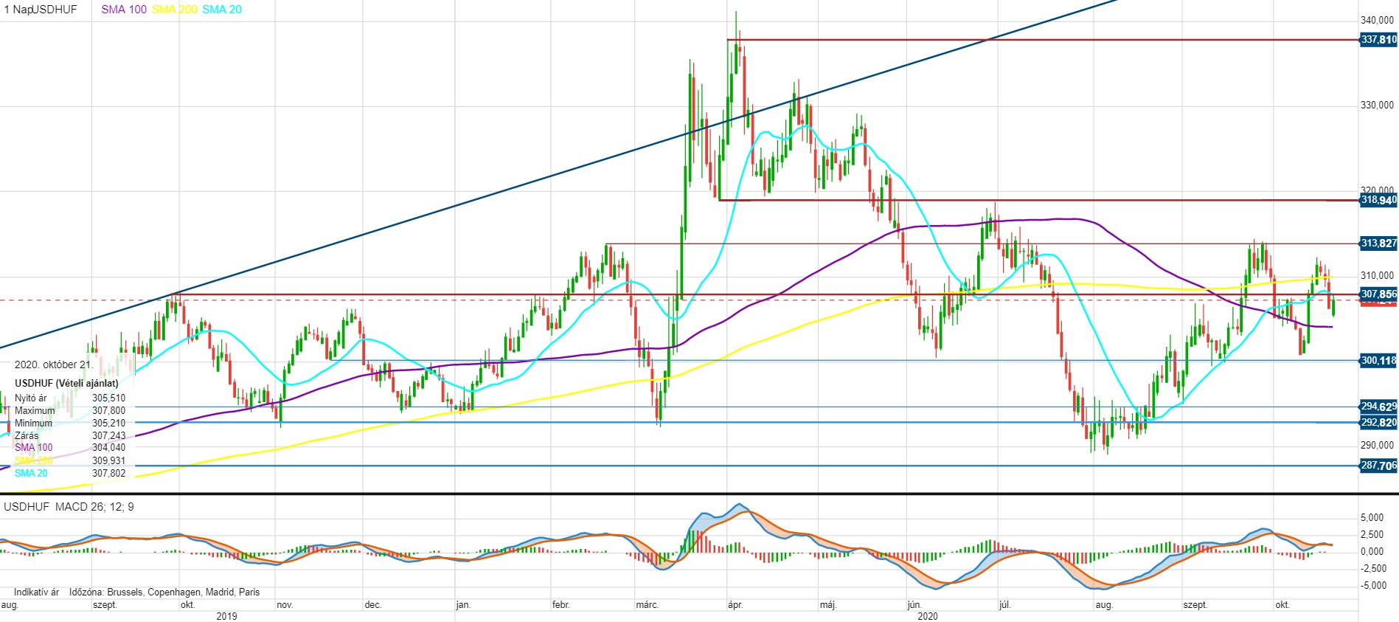Select the 287,706 support level label

1378,466
